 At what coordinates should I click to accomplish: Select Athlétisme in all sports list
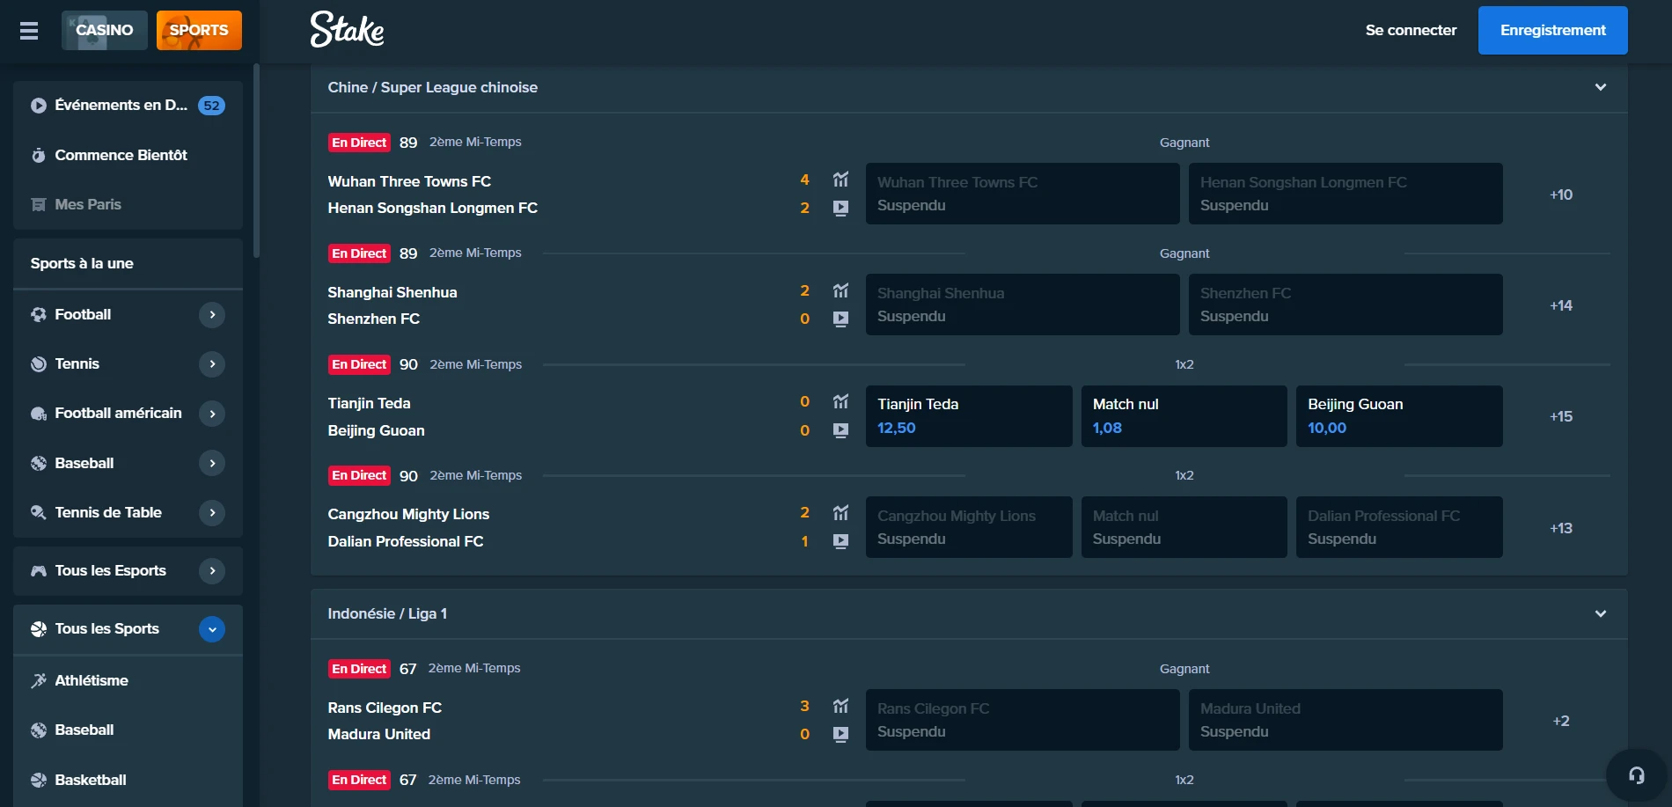coord(128,680)
